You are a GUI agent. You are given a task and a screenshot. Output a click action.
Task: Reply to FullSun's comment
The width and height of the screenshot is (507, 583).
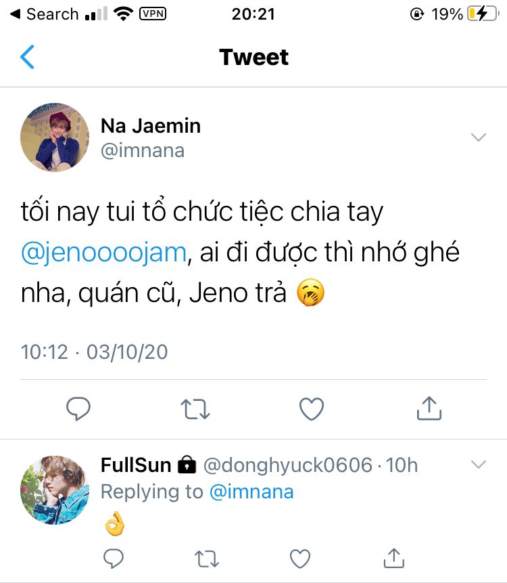tap(113, 558)
